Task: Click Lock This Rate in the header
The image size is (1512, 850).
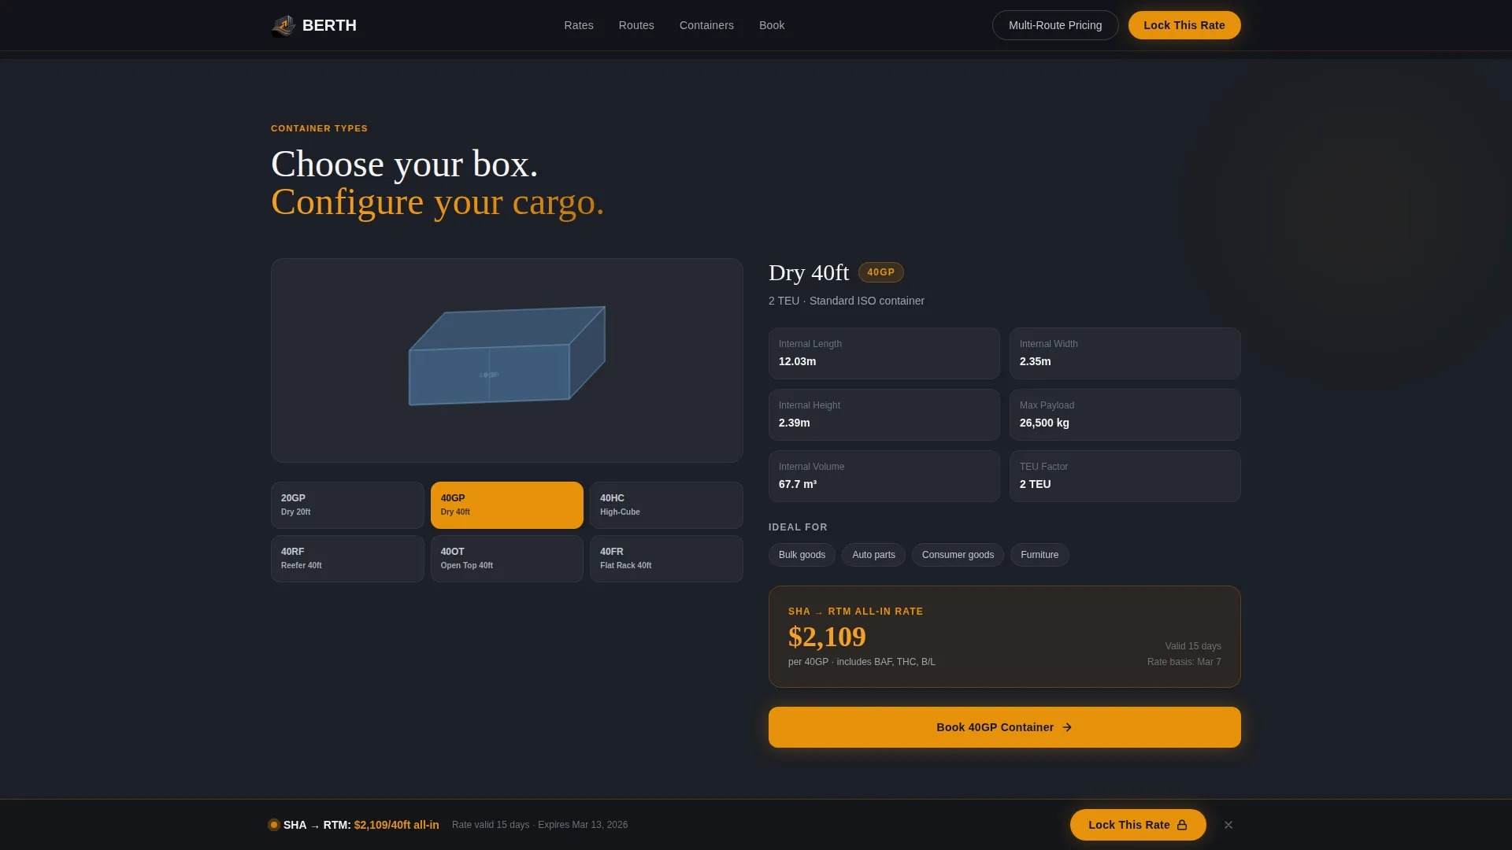Action: [x=1184, y=25]
